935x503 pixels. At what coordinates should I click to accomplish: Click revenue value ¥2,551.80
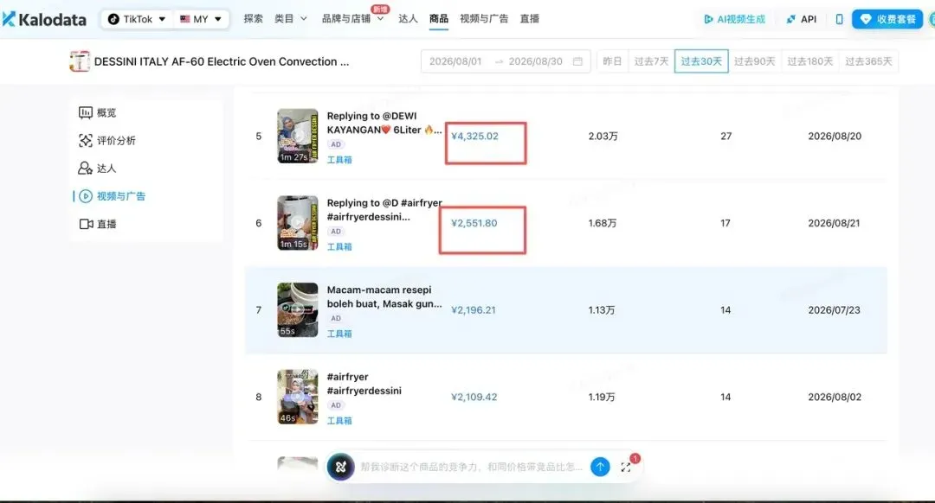tap(474, 223)
